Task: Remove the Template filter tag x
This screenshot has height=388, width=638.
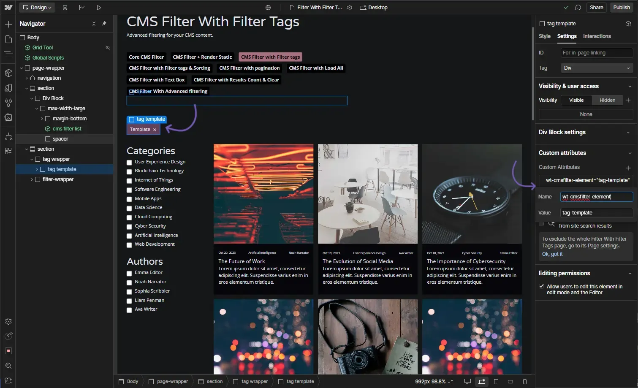Action: coord(155,130)
